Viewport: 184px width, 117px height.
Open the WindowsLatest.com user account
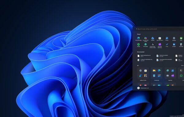coord(143,88)
